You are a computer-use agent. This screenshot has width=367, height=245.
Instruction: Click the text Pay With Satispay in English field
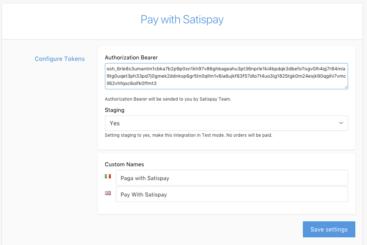[x=144, y=195]
